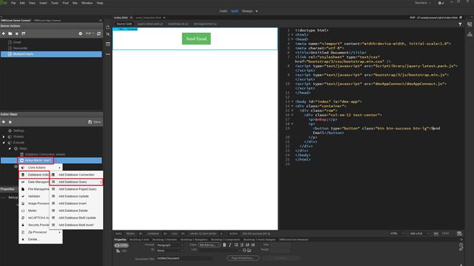Choose Add Database Multi Insert

point(76,225)
